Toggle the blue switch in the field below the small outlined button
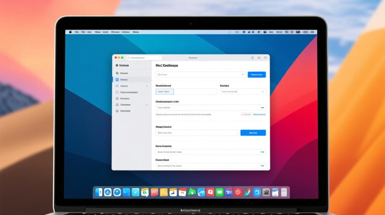This screenshot has height=215, width=385. [x=262, y=152]
